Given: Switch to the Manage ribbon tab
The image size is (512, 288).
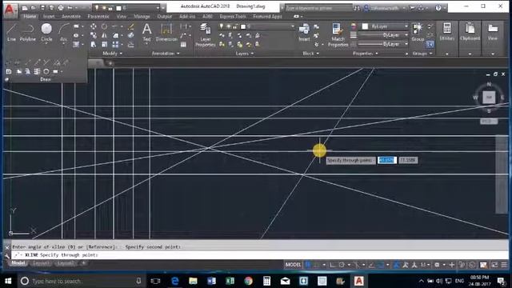Looking at the screenshot, I should pyautogui.click(x=142, y=16).
